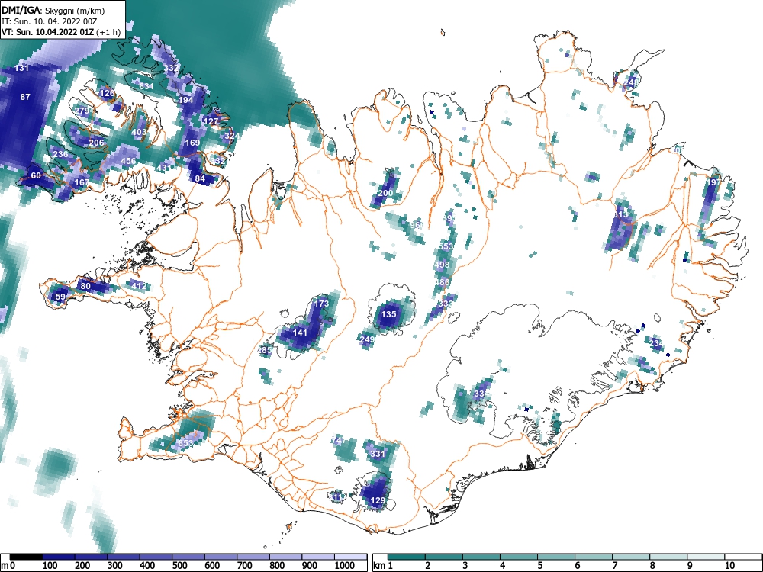The image size is (763, 572).
Task: Click the '80' value on Snæfellsnes peninsula
Action: [85, 286]
